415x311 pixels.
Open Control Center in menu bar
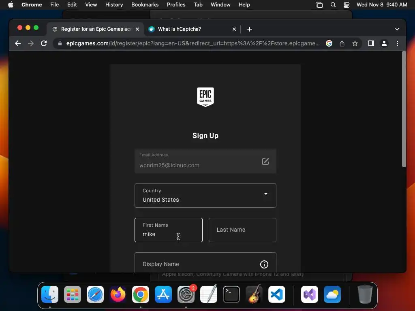pos(346,5)
